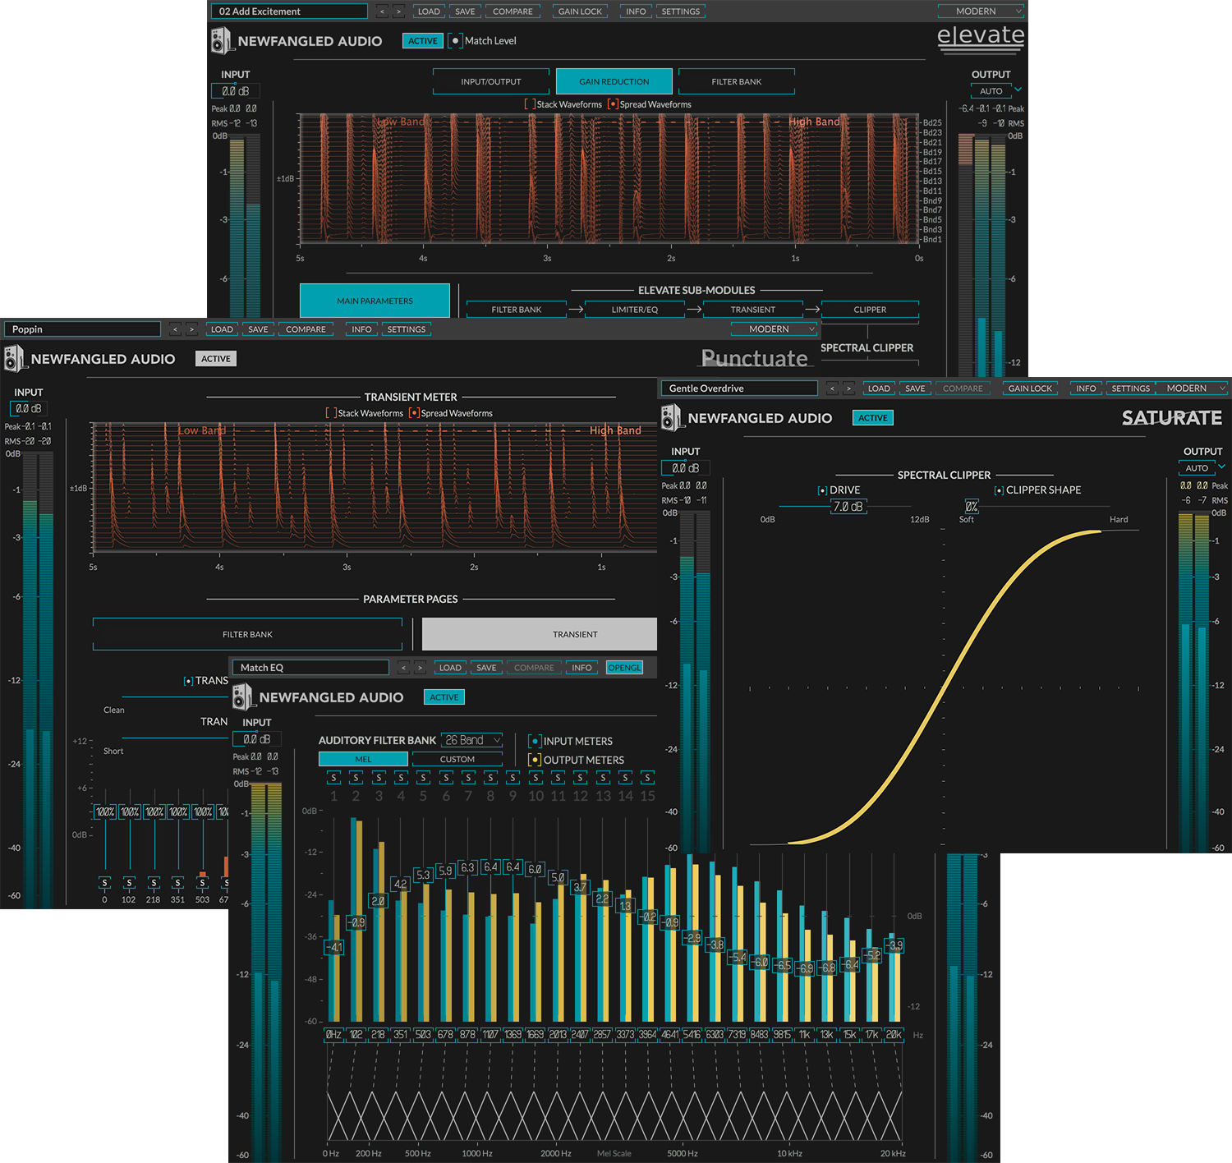Toggle the INPUT METERS checkbox
Screen dimensions: 1232x1163
[535, 742]
